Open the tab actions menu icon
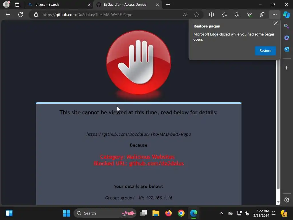293x220 pixels. pyautogui.click(x=17, y=5)
